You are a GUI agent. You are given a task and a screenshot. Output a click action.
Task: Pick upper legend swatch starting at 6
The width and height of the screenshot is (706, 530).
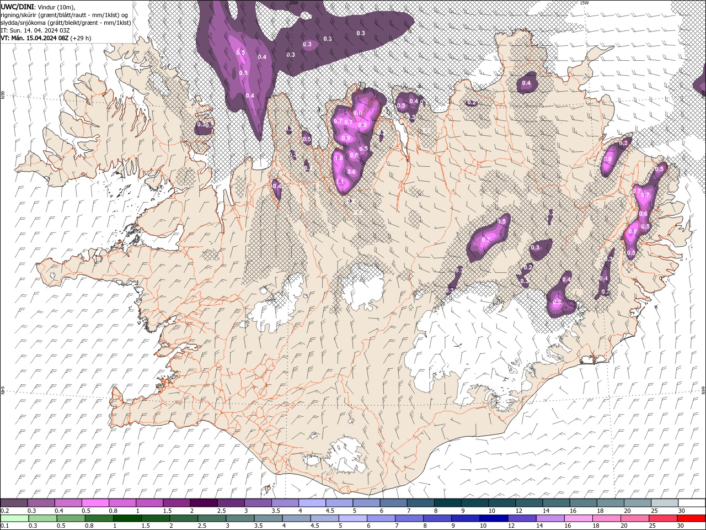(393, 503)
